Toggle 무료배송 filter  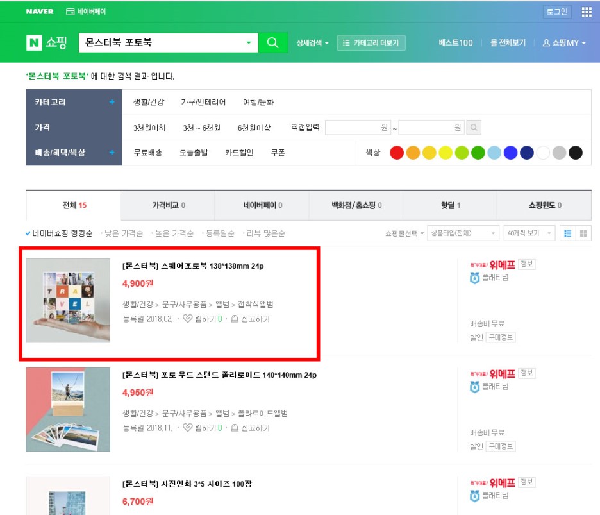pyautogui.click(x=147, y=153)
